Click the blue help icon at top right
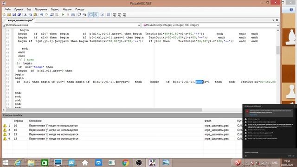The height and width of the screenshot is (167, 297). point(291,10)
